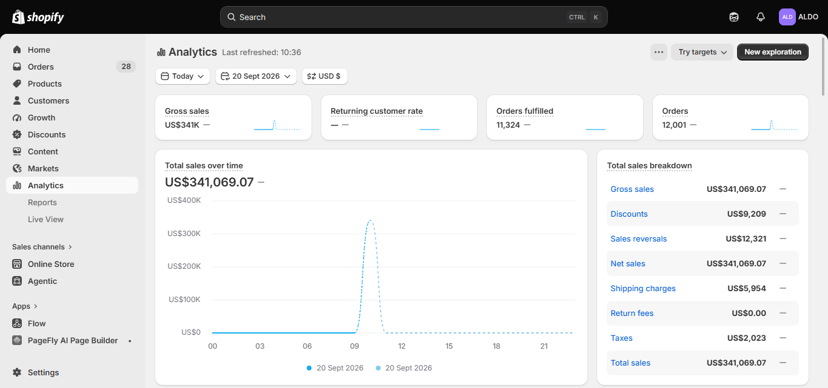Open the Today date range dropdown

[x=183, y=76]
